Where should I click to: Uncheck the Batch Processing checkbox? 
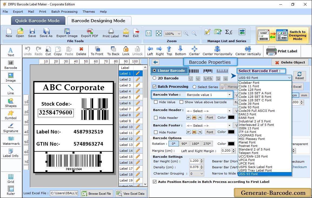tap(155, 86)
